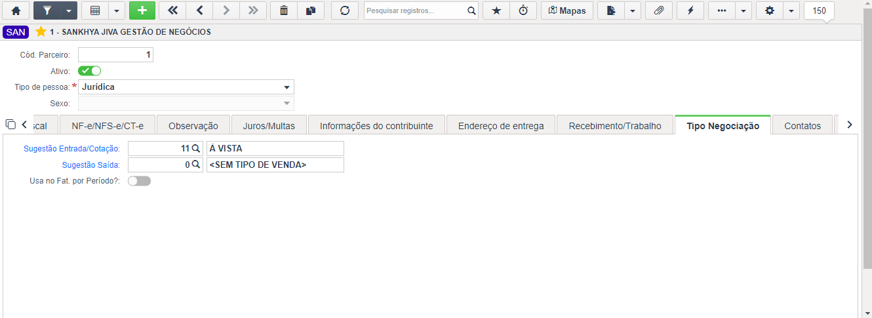Image resolution: width=872 pixels, height=318 pixels.
Task: Click the star favorites icon in the toolbar
Action: [496, 10]
